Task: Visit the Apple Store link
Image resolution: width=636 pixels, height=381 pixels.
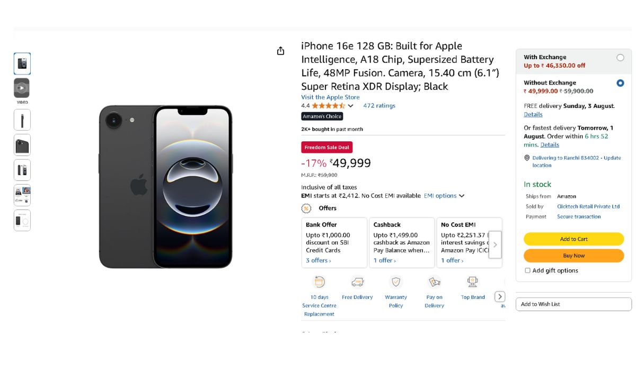Action: pos(330,97)
